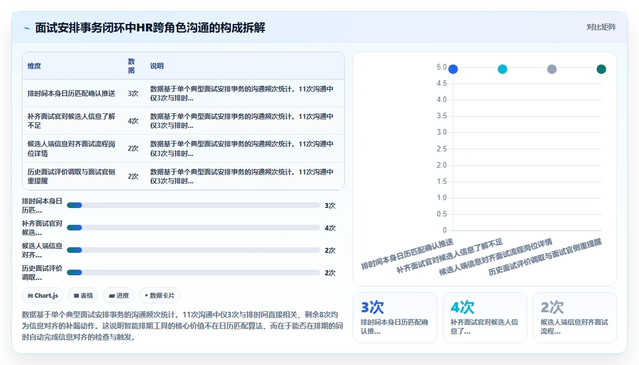Click the progress bar for 排时间本身日历匹…
The height and width of the screenshot is (365, 639).
[193, 206]
